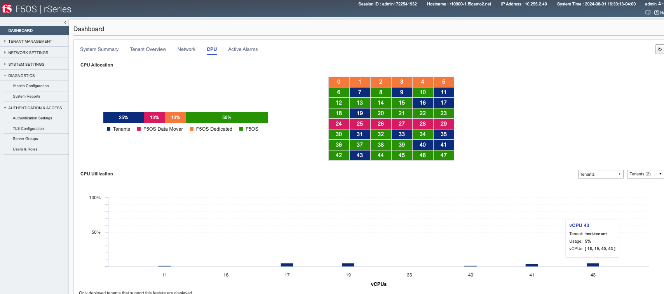Click the vCPU 43 tooltip title
The image size is (664, 294).
pyautogui.click(x=579, y=226)
